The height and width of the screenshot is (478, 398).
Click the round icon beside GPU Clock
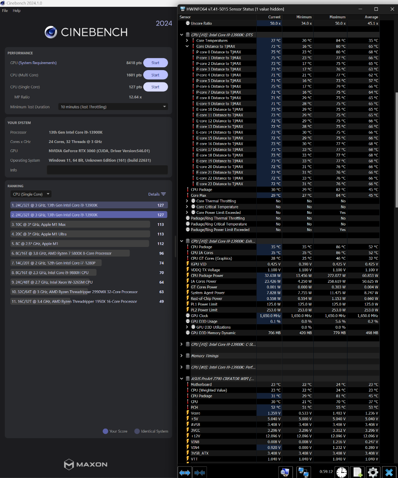[x=188, y=315]
